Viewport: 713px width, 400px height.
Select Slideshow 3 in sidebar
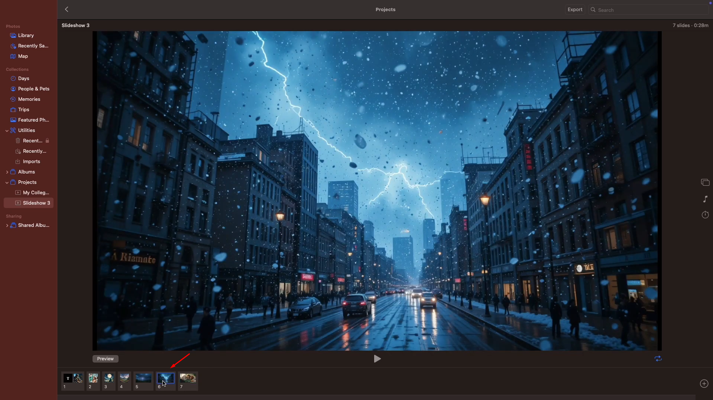29,203
